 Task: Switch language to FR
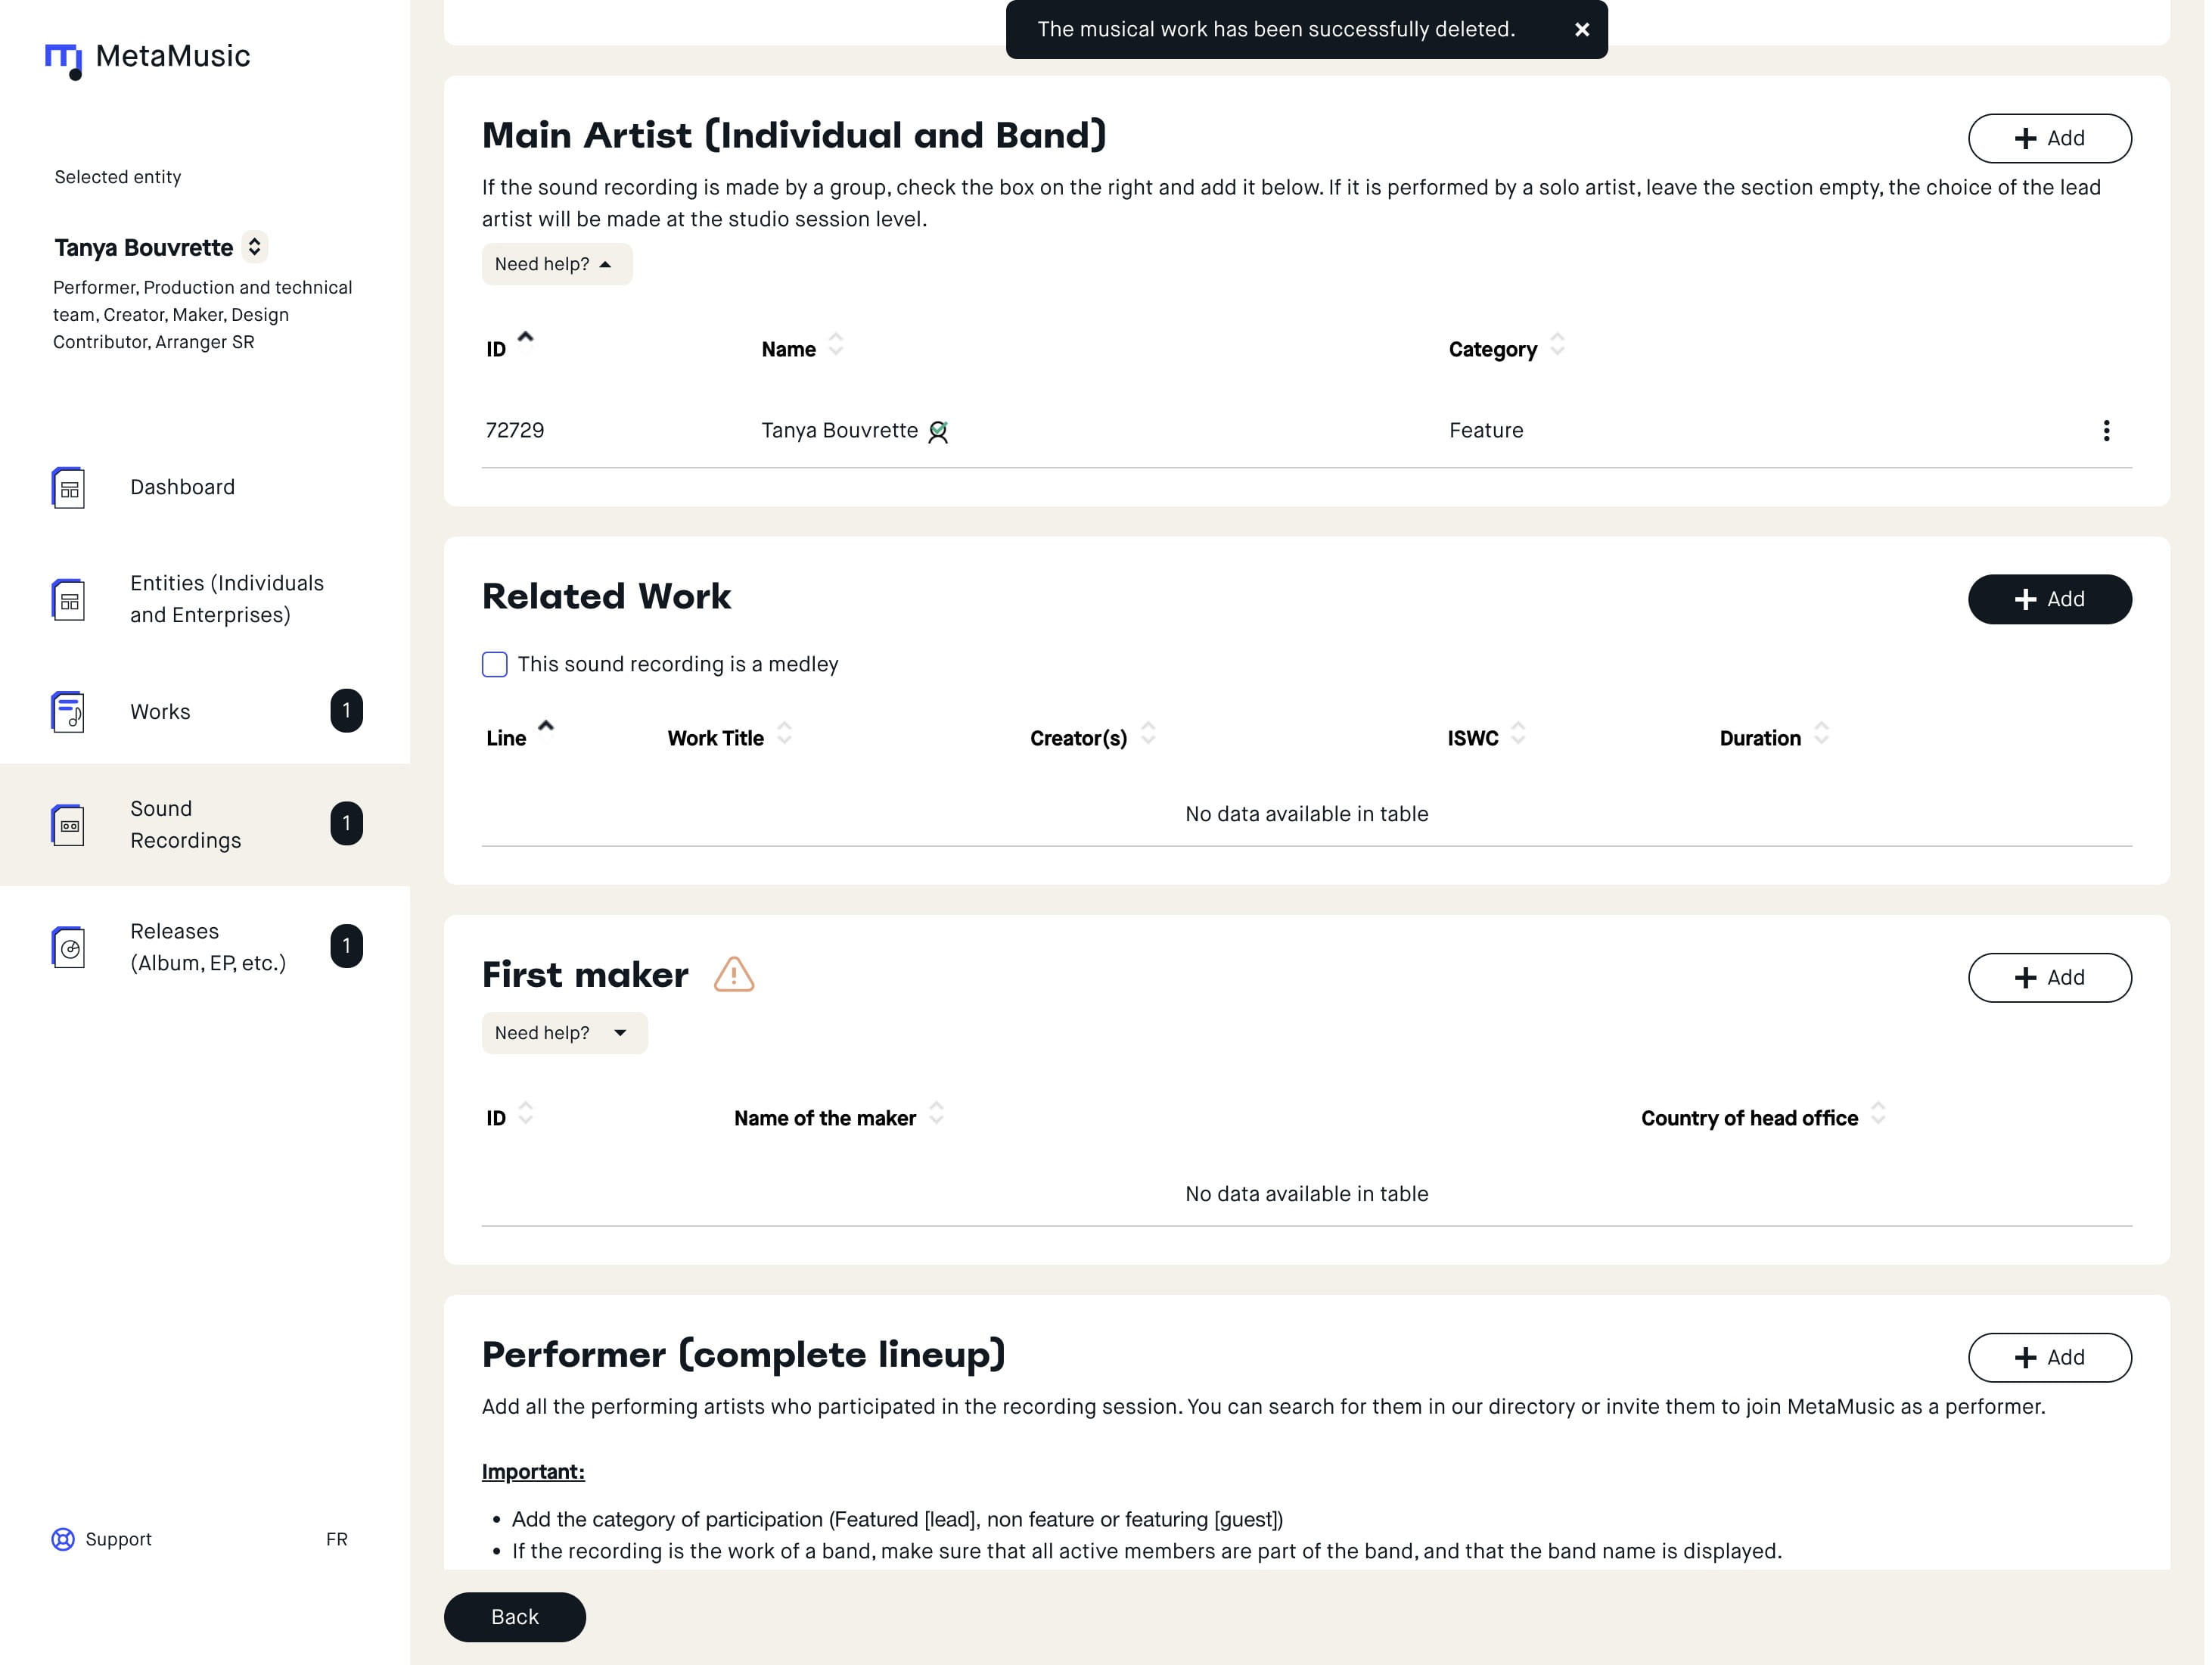(x=336, y=1539)
